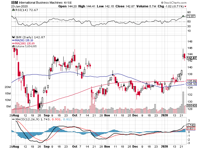Click the 90 level on RSI axis

[189, 12]
